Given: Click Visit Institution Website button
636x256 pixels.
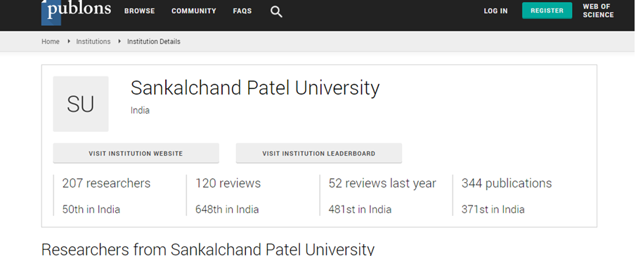Looking at the screenshot, I should pos(136,154).
